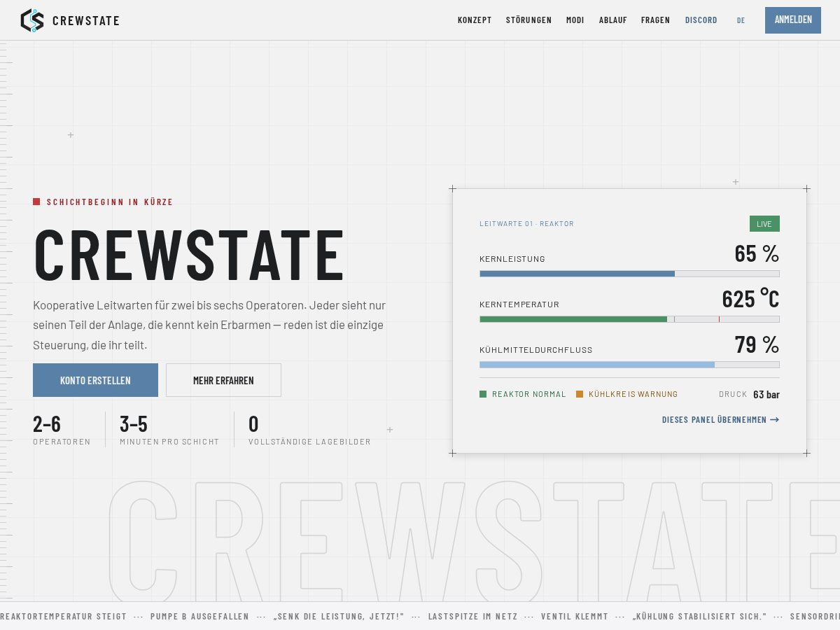The width and height of the screenshot is (840, 630).
Task: Click the 3–5 Minuten pro Schicht stat
Action: (x=169, y=430)
